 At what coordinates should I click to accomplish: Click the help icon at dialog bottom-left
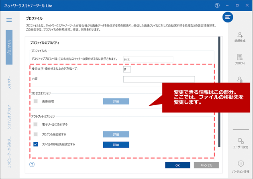click(32, 165)
